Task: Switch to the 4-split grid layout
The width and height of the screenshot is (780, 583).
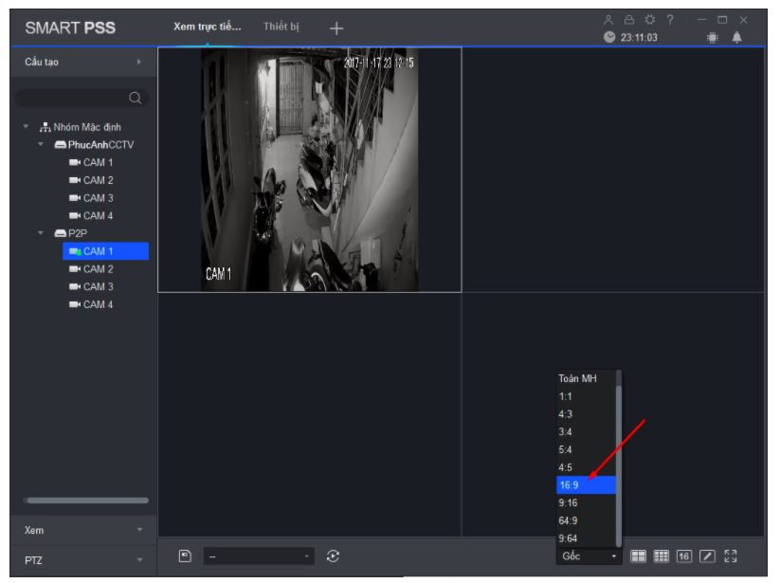Action: (640, 556)
